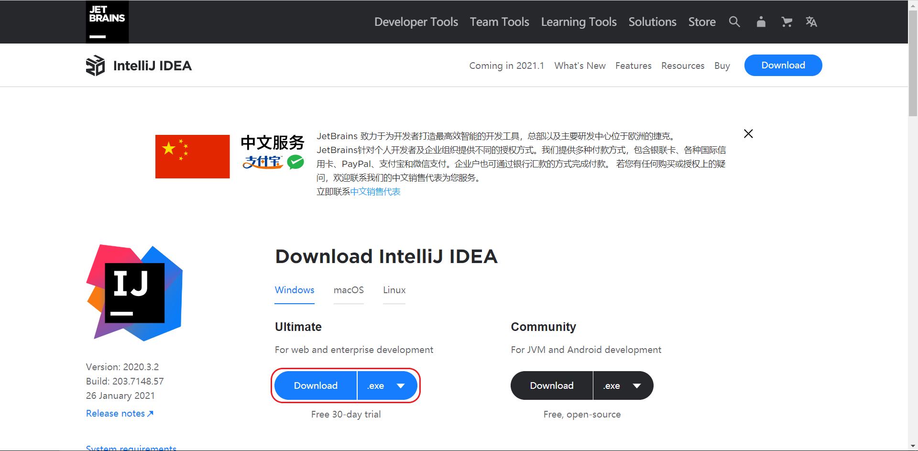Open the Store menu
This screenshot has width=918, height=451.
(x=701, y=22)
